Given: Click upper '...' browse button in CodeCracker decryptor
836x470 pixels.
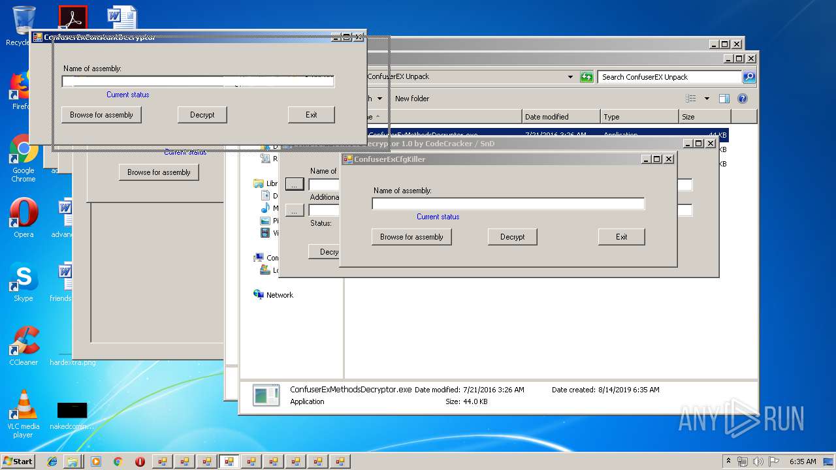Looking at the screenshot, I should (x=295, y=185).
